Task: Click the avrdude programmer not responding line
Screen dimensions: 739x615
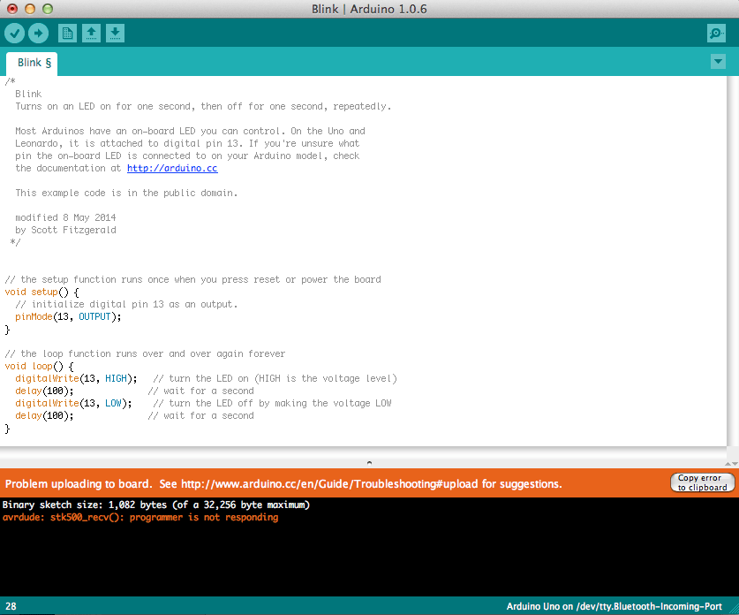Action: coord(140,518)
